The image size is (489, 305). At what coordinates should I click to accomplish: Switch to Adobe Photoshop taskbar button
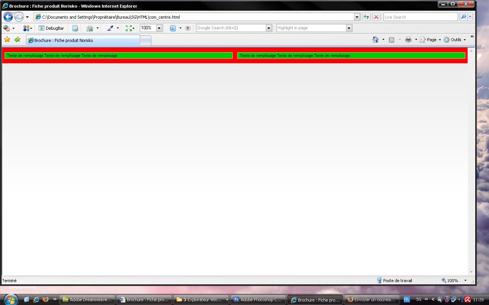258,300
